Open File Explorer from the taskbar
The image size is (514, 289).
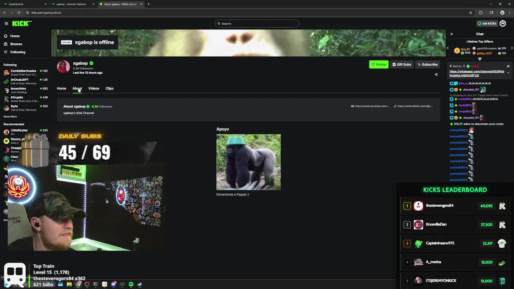click(69, 285)
